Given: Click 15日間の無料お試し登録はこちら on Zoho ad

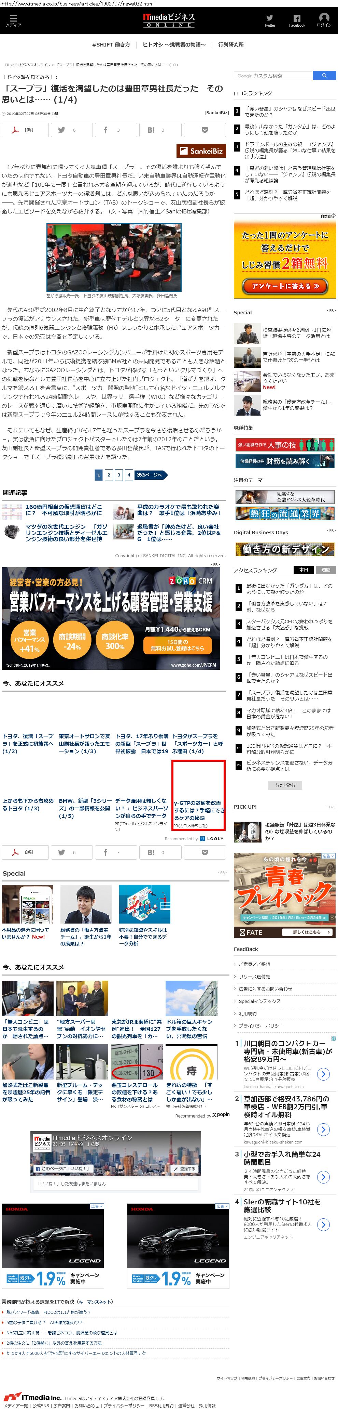Looking at the screenshot, I should point(178,645).
